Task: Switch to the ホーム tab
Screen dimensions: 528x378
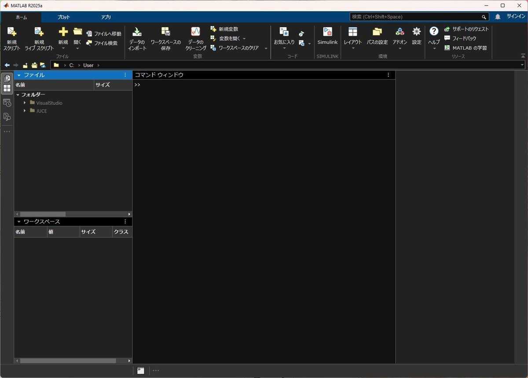Action: pyautogui.click(x=21, y=17)
